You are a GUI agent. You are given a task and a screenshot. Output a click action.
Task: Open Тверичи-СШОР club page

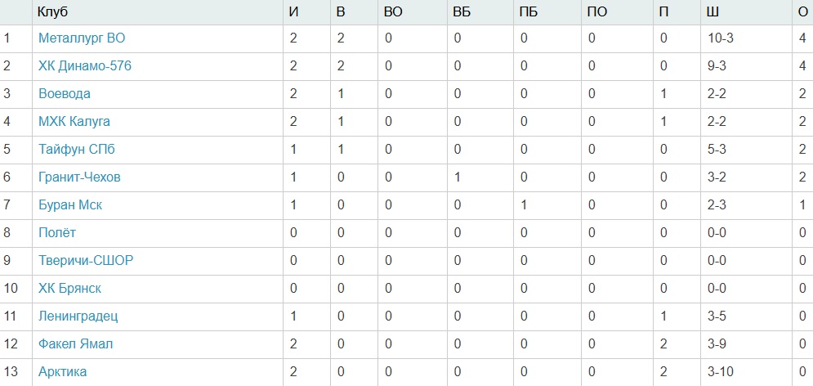click(86, 260)
